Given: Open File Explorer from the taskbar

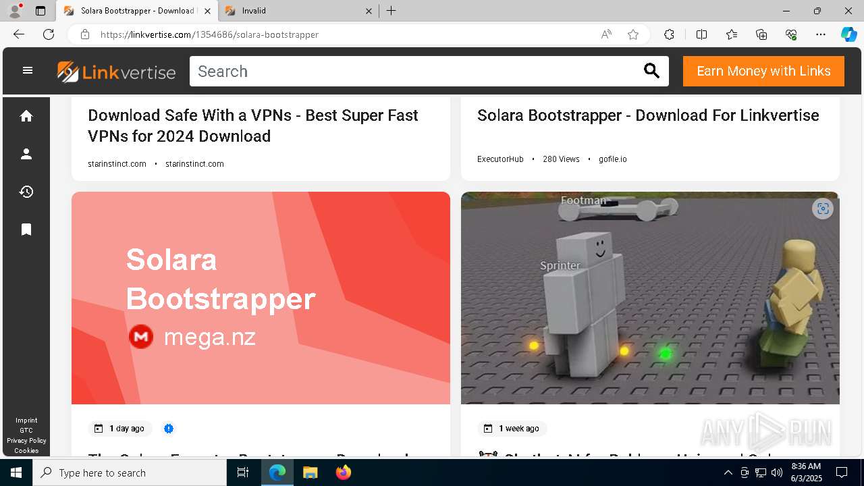Looking at the screenshot, I should tap(310, 473).
